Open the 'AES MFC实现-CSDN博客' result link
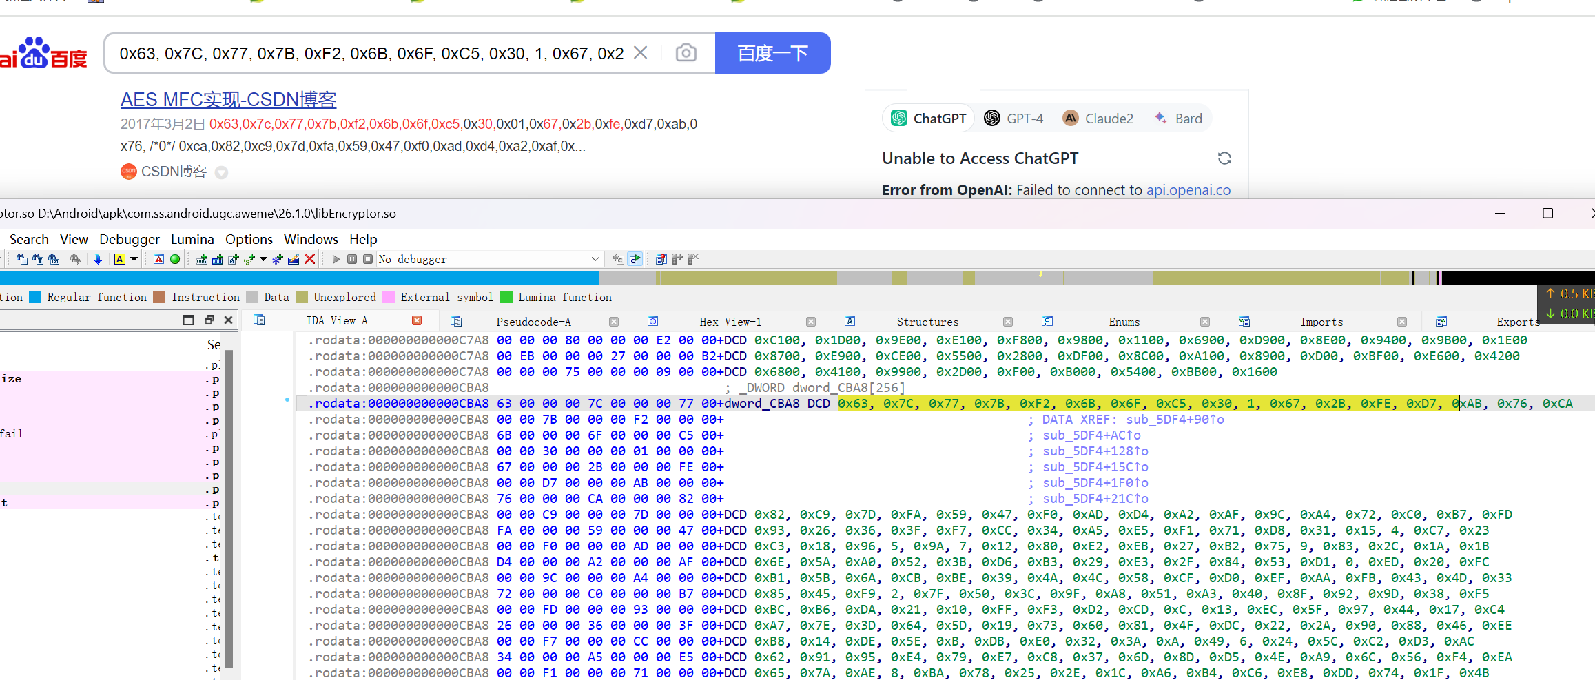The height and width of the screenshot is (680, 1595). 228,100
